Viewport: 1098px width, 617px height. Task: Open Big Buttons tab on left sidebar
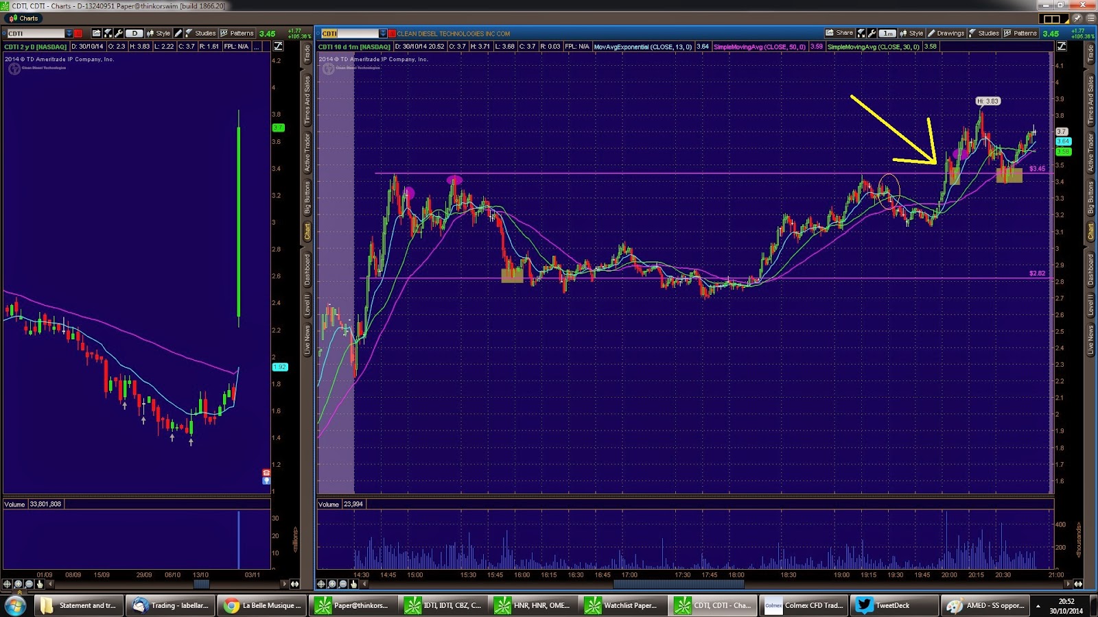307,198
